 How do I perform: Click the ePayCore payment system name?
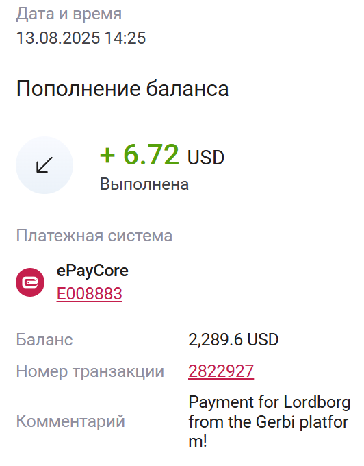[x=92, y=271]
